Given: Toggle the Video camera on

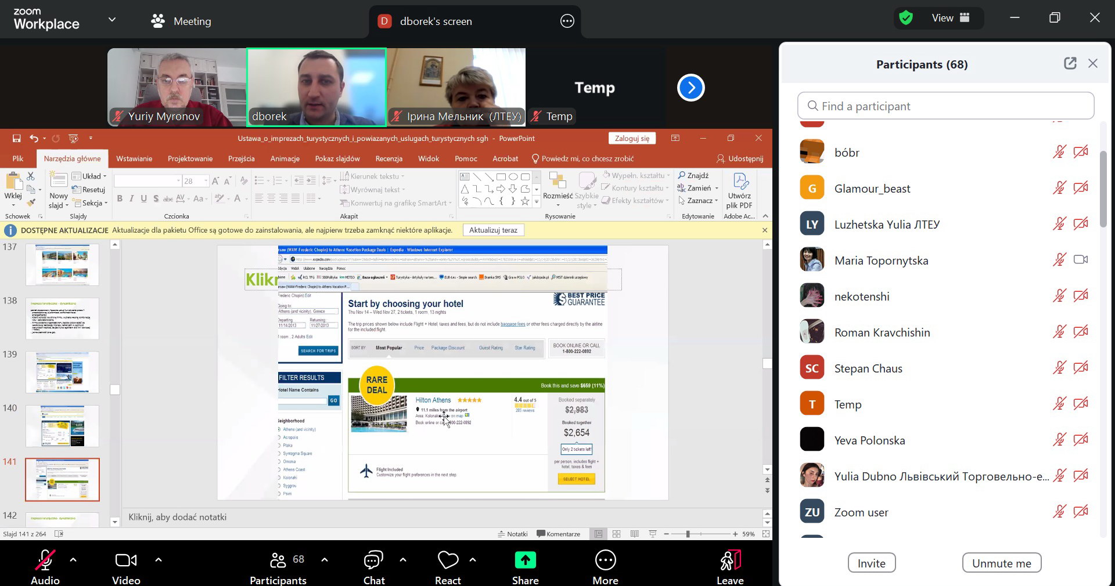Looking at the screenshot, I should [x=126, y=560].
